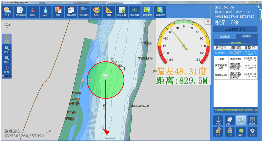Click the 苏瑞物业码头 map label
This screenshot has width=262, height=142.
tap(145, 58)
